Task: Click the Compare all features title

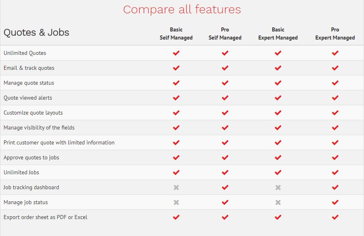Action: [182, 9]
